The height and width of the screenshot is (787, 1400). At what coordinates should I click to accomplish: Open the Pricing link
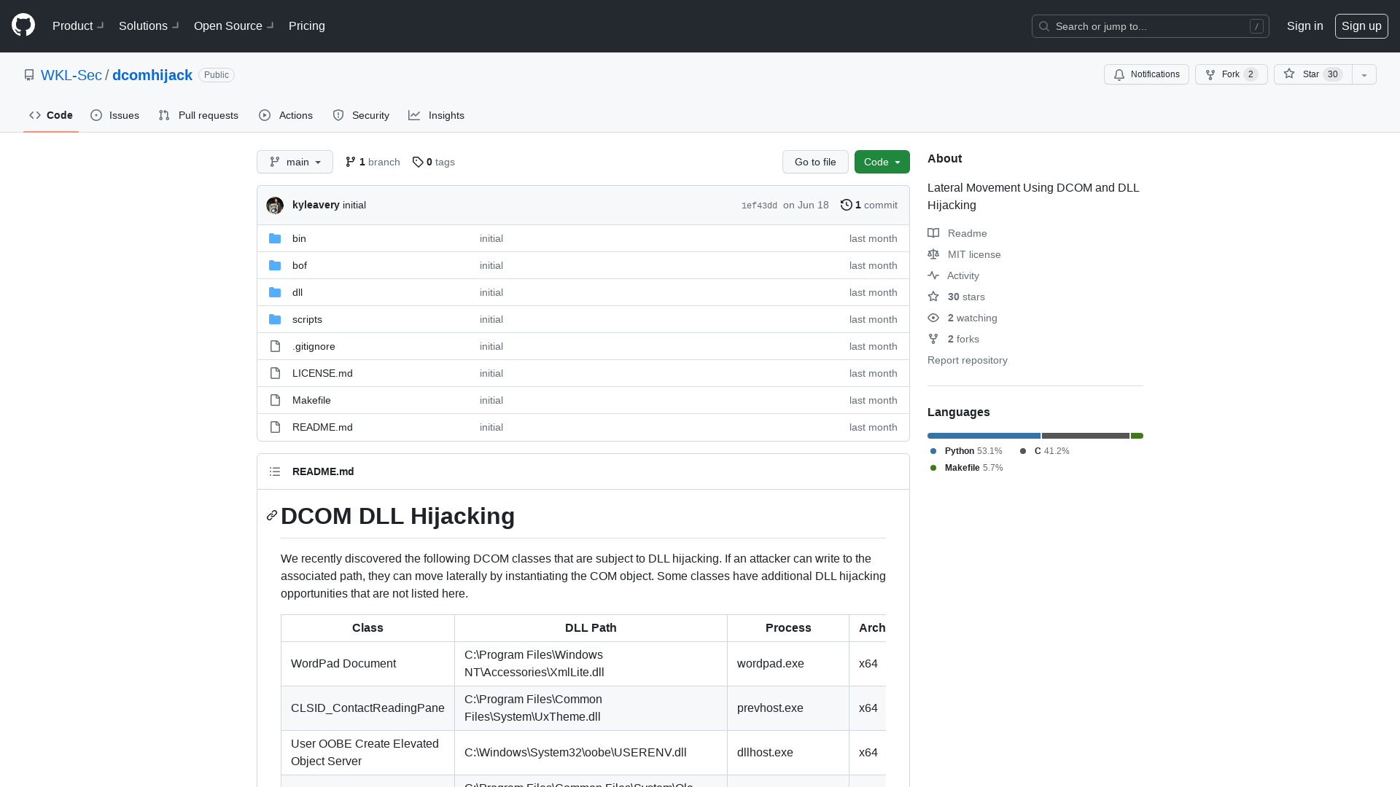coord(307,26)
